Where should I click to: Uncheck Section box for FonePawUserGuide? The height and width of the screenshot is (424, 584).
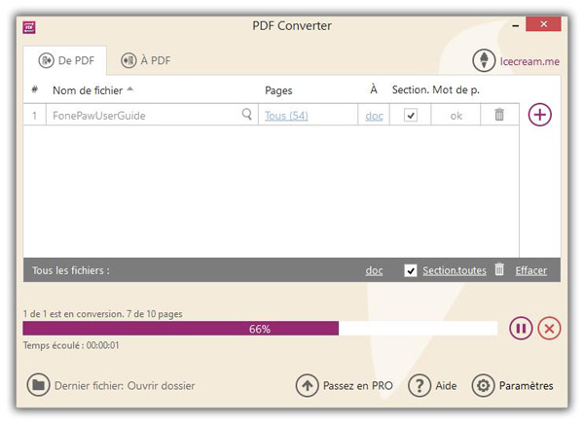pos(411,115)
